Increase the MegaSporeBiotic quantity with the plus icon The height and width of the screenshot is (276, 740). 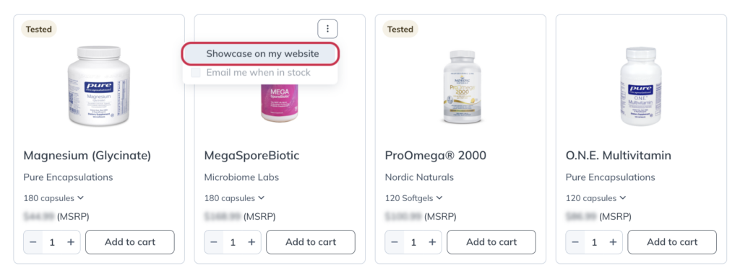point(251,242)
